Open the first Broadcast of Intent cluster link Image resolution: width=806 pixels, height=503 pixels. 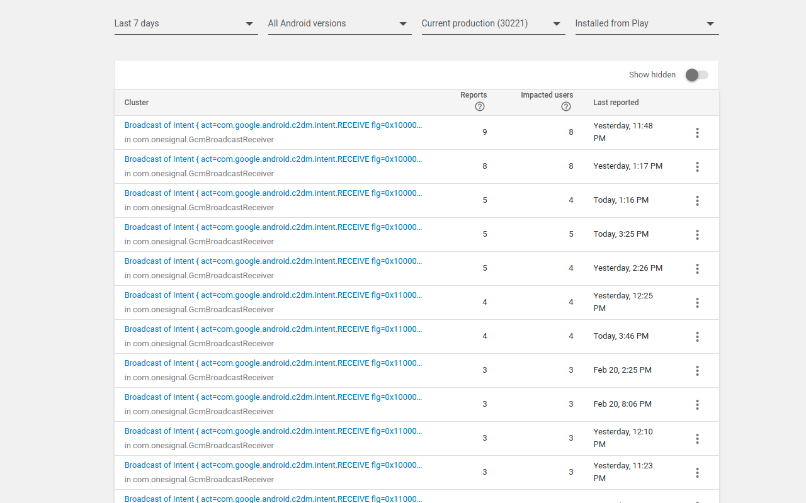coord(273,125)
